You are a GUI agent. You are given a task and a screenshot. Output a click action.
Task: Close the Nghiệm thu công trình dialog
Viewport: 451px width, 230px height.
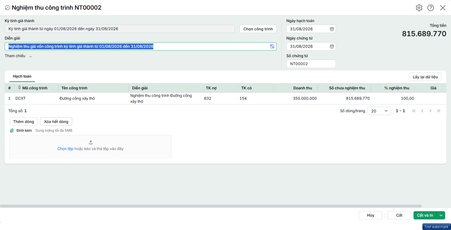[443, 8]
